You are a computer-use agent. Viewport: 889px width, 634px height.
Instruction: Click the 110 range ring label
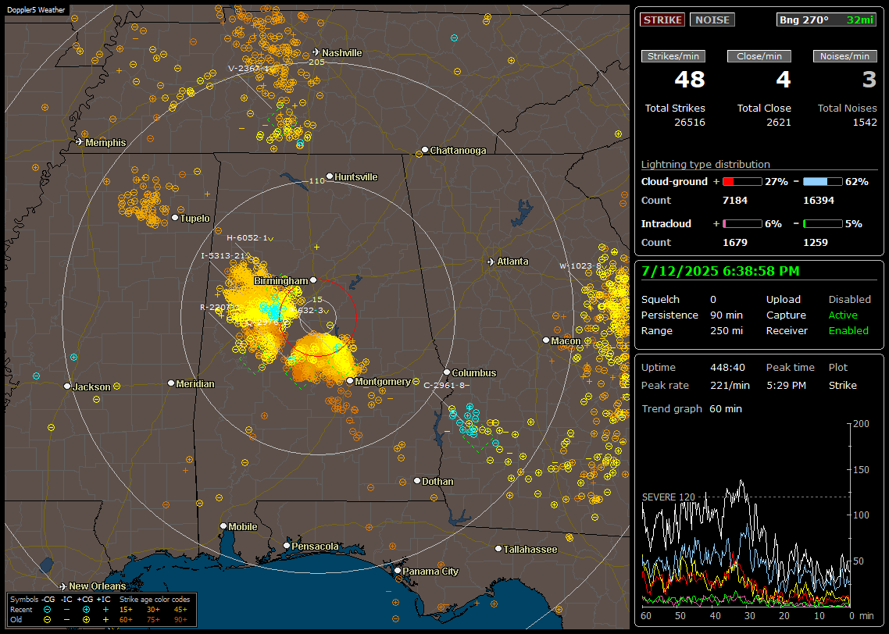(x=316, y=180)
